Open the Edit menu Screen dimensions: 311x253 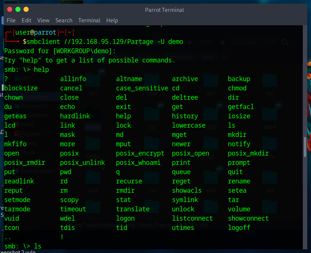(x=26, y=20)
